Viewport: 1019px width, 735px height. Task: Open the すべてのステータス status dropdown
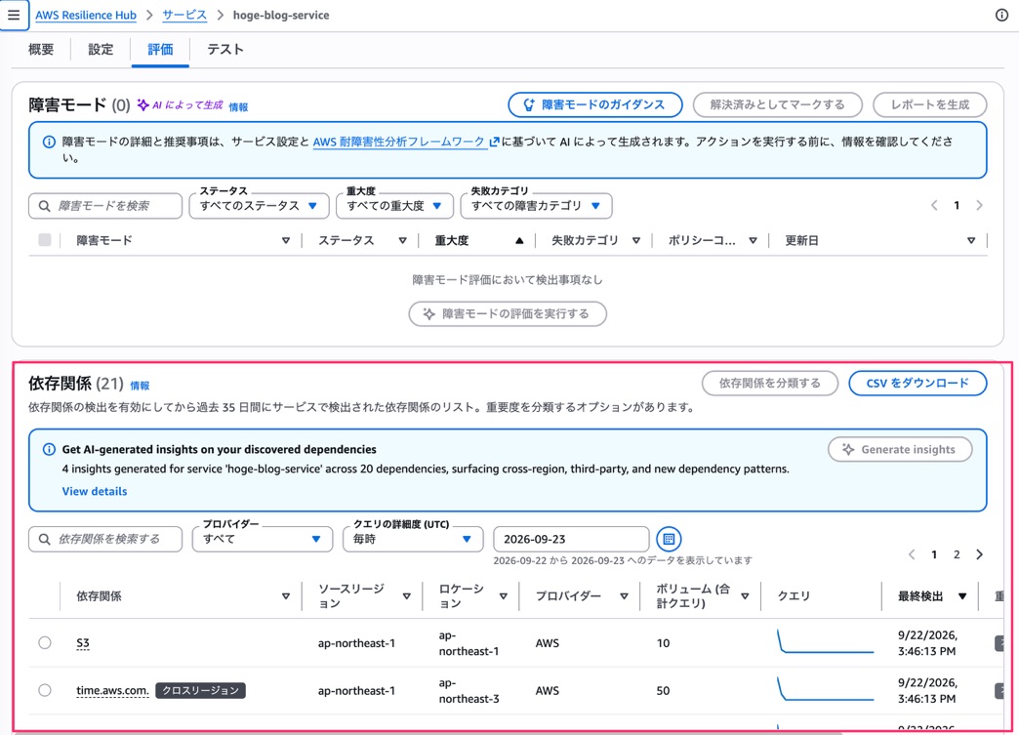(x=260, y=206)
